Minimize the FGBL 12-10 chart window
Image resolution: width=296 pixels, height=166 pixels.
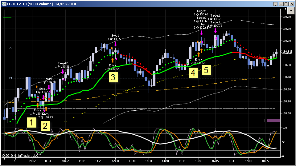click(281, 4)
